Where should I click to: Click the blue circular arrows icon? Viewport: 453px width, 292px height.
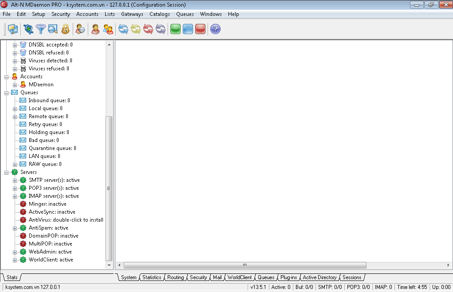123,29
